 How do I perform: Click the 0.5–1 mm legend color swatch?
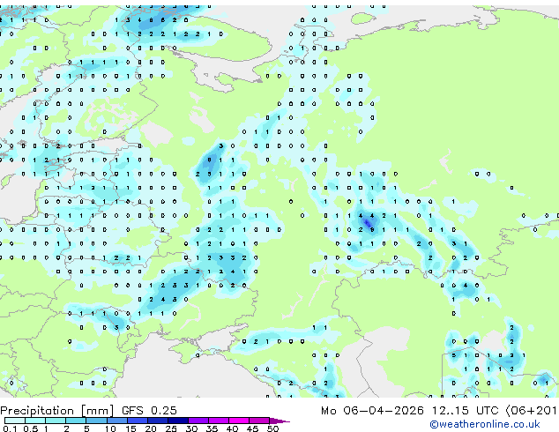coord(35,421)
